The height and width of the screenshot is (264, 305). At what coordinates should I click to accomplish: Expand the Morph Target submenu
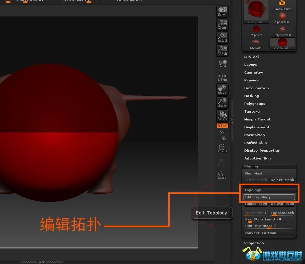tap(257, 119)
